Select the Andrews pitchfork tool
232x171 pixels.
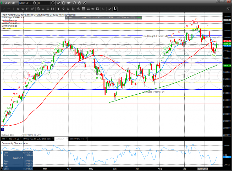coord(18,9)
